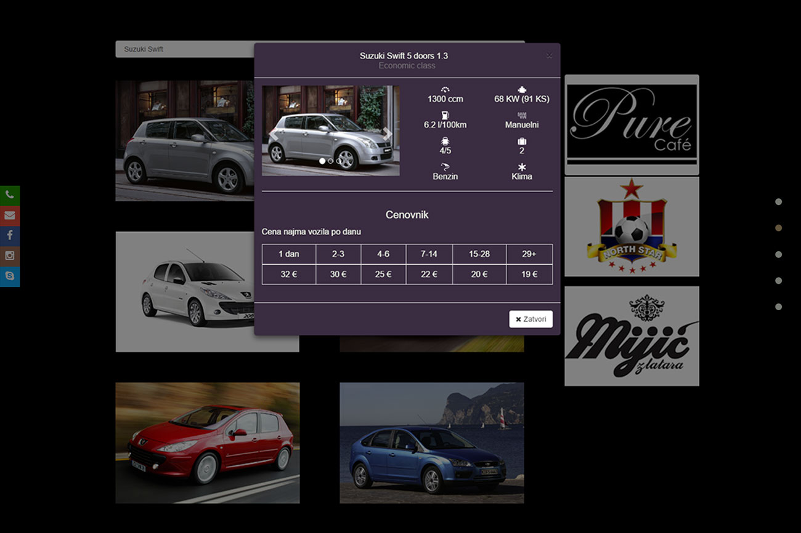The height and width of the screenshot is (533, 801).
Task: Open the silver Suzuki Swift background thumbnail
Action: click(185, 140)
